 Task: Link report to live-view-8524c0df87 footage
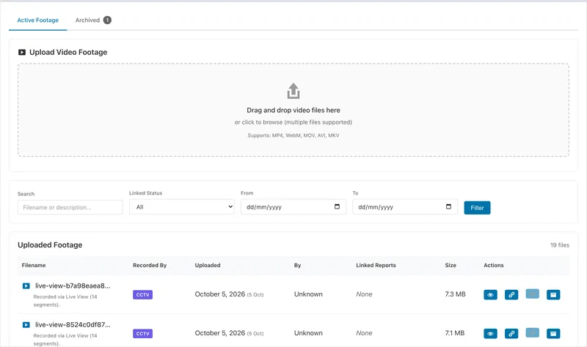coord(511,334)
